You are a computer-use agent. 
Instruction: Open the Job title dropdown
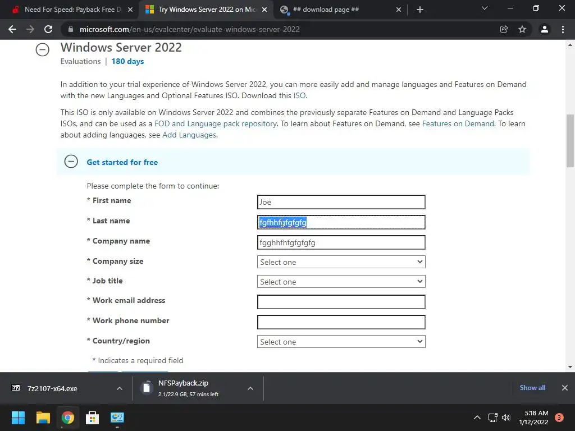(341, 282)
